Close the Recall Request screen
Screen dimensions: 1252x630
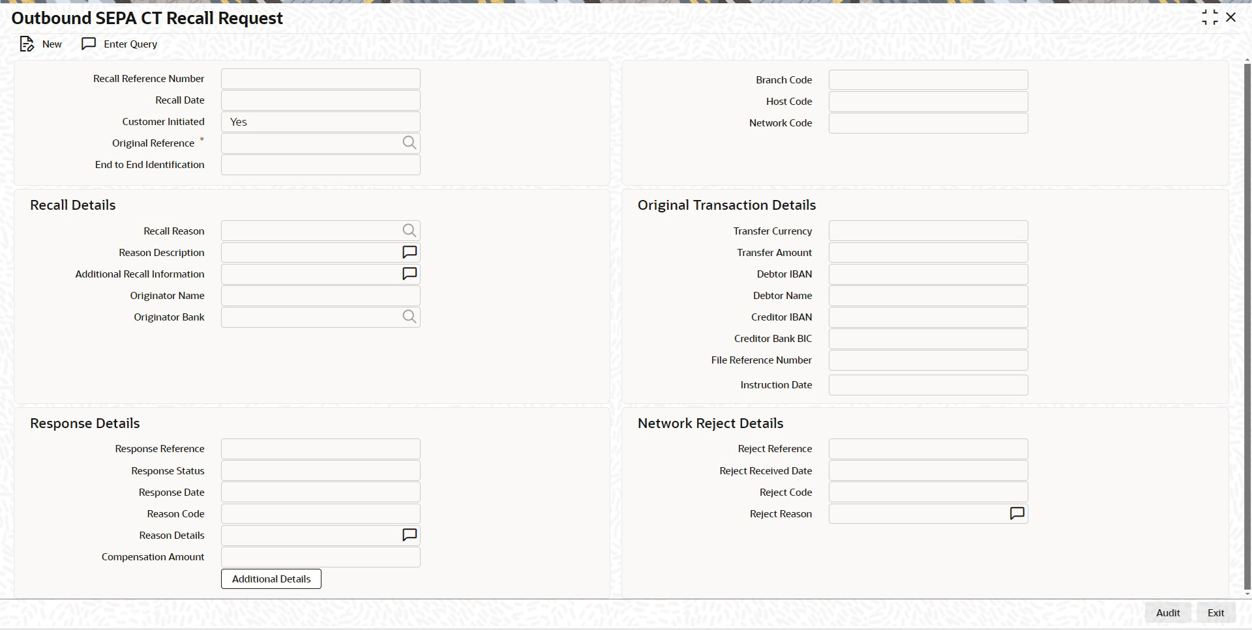point(1231,18)
